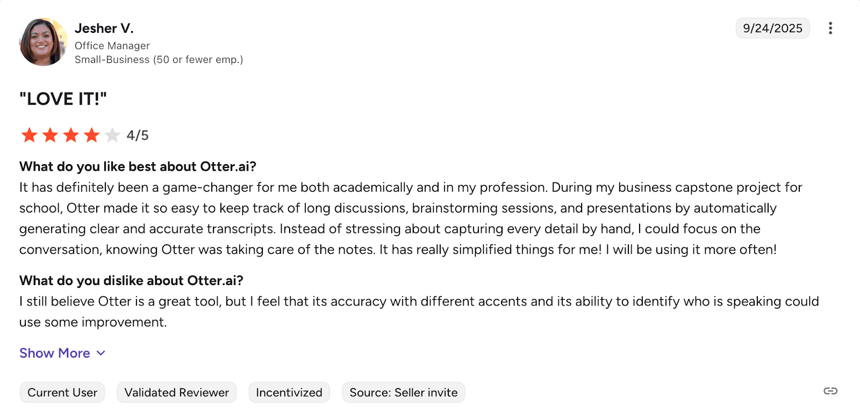Click the Incentivized label
Viewport: 860px width, 416px height.
pyautogui.click(x=289, y=392)
